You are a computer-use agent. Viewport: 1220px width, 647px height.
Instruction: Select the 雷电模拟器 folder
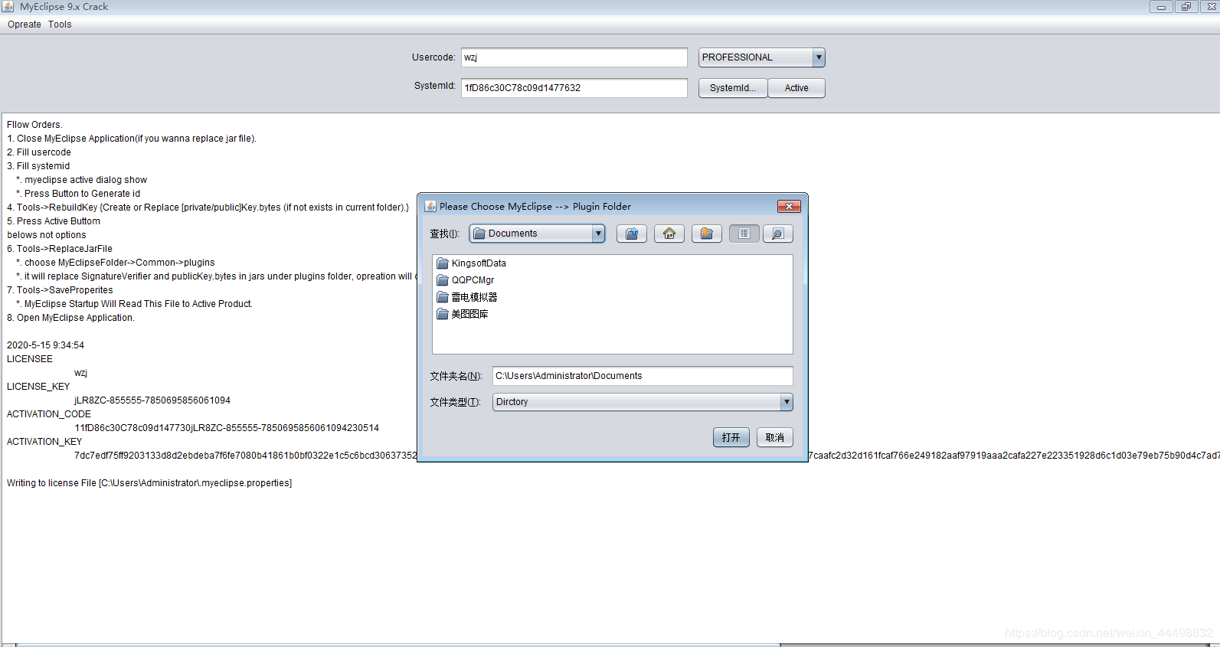466,297
